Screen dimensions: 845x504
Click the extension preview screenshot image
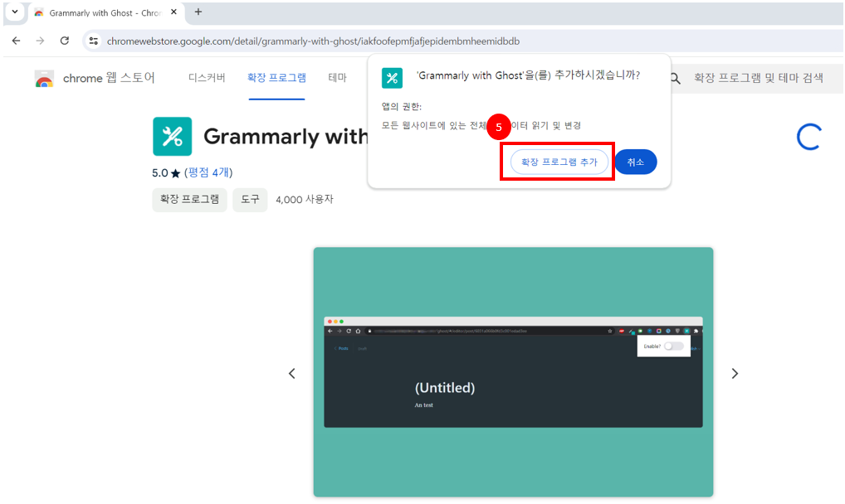[x=513, y=372]
